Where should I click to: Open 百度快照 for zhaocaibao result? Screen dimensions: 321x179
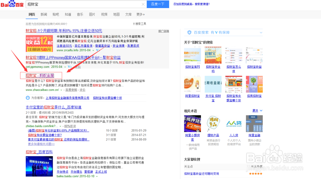[71, 90]
